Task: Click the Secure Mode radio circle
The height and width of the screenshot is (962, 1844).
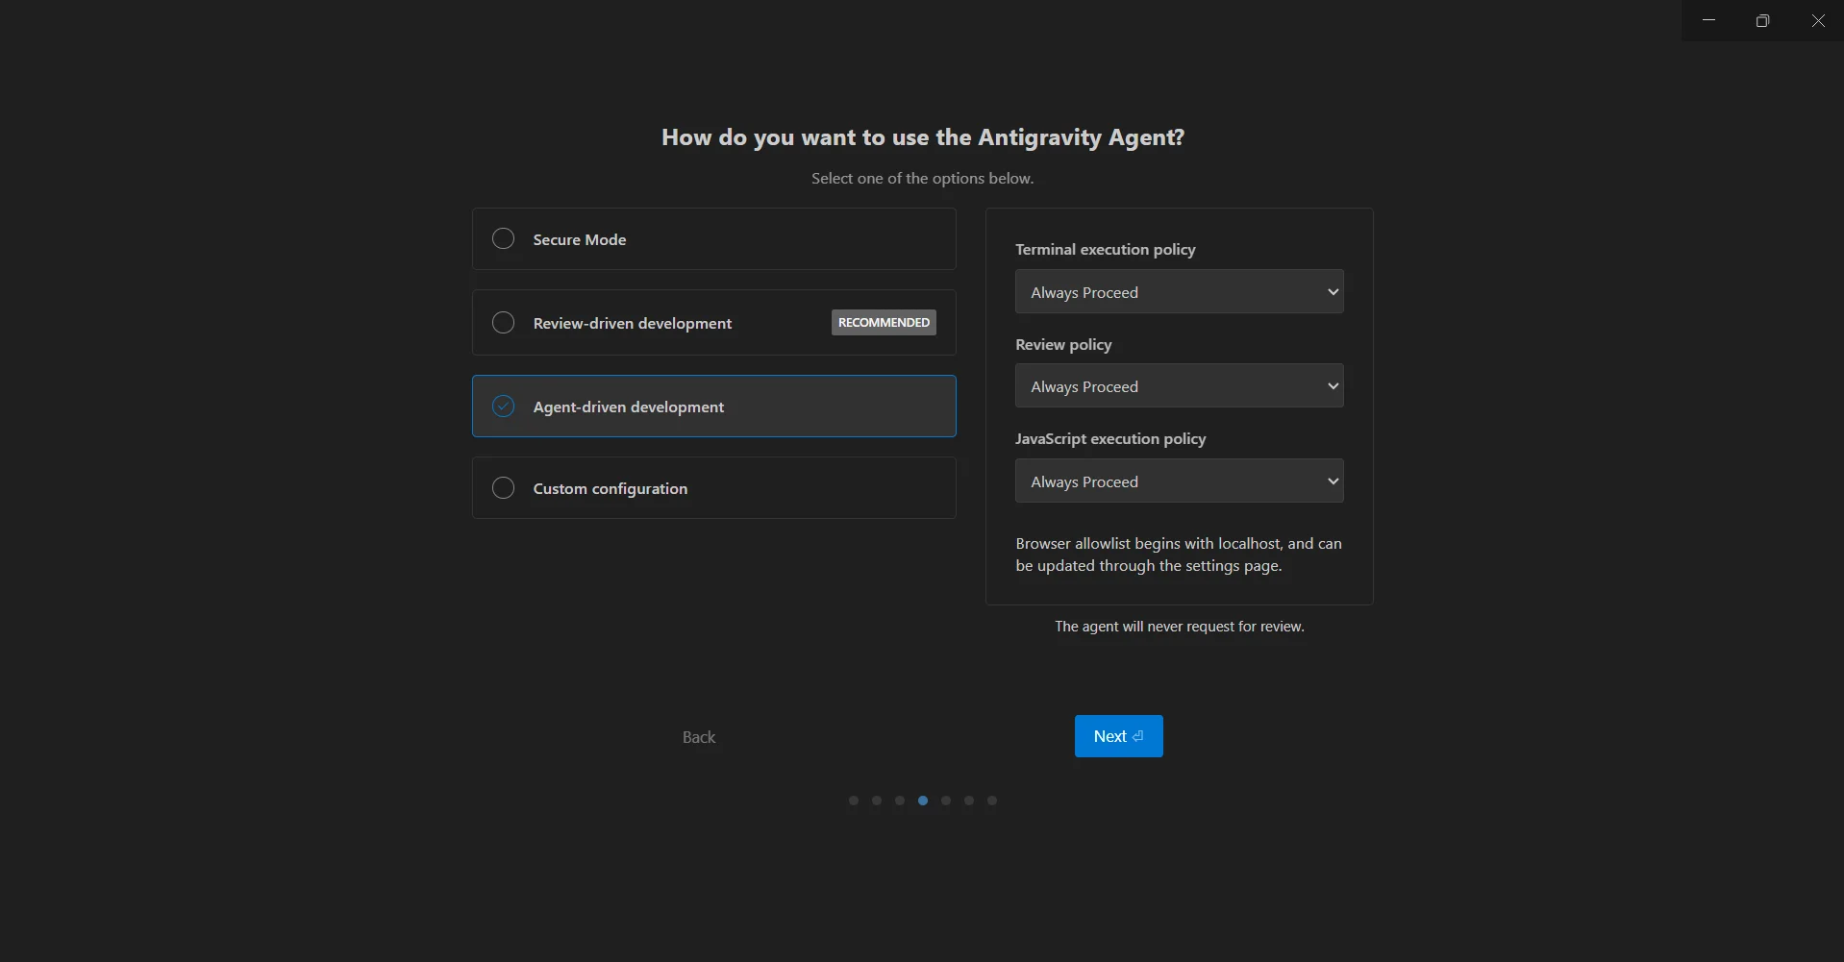Action: [x=503, y=238]
